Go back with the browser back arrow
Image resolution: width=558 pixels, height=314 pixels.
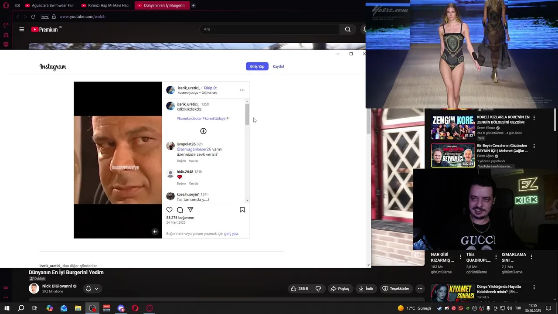[18, 17]
